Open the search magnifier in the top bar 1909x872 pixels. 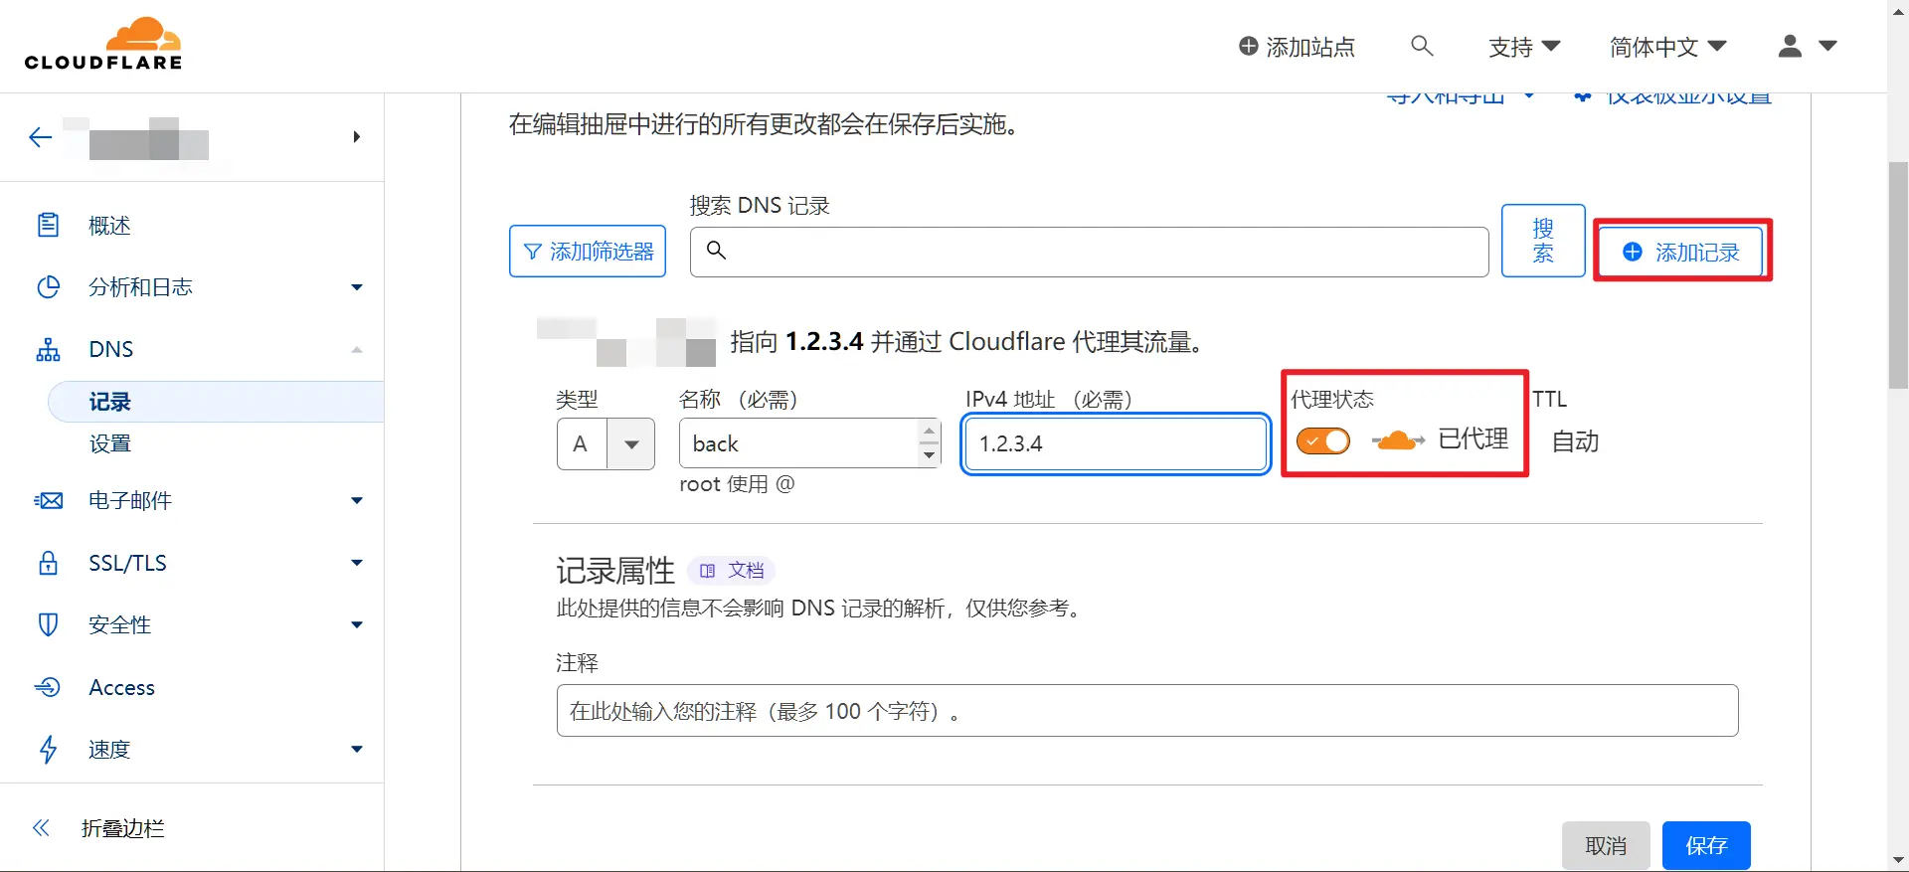(1422, 46)
